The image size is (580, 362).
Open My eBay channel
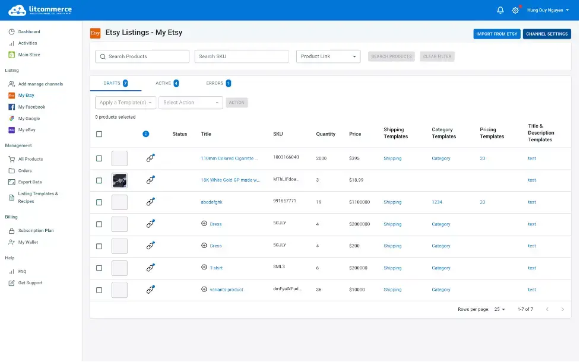point(27,130)
